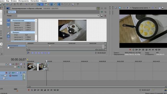Image resolution: width=167 pixels, height=94 pixels.
Task: Click the Create Keyframe plus button
Action: pos(45,53)
